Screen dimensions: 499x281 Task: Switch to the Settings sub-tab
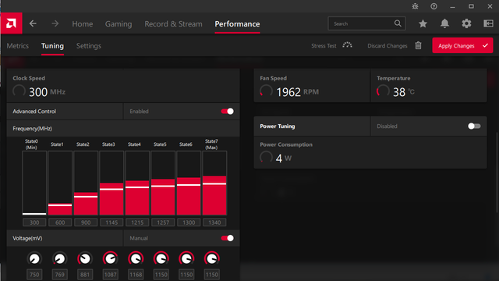pyautogui.click(x=88, y=46)
